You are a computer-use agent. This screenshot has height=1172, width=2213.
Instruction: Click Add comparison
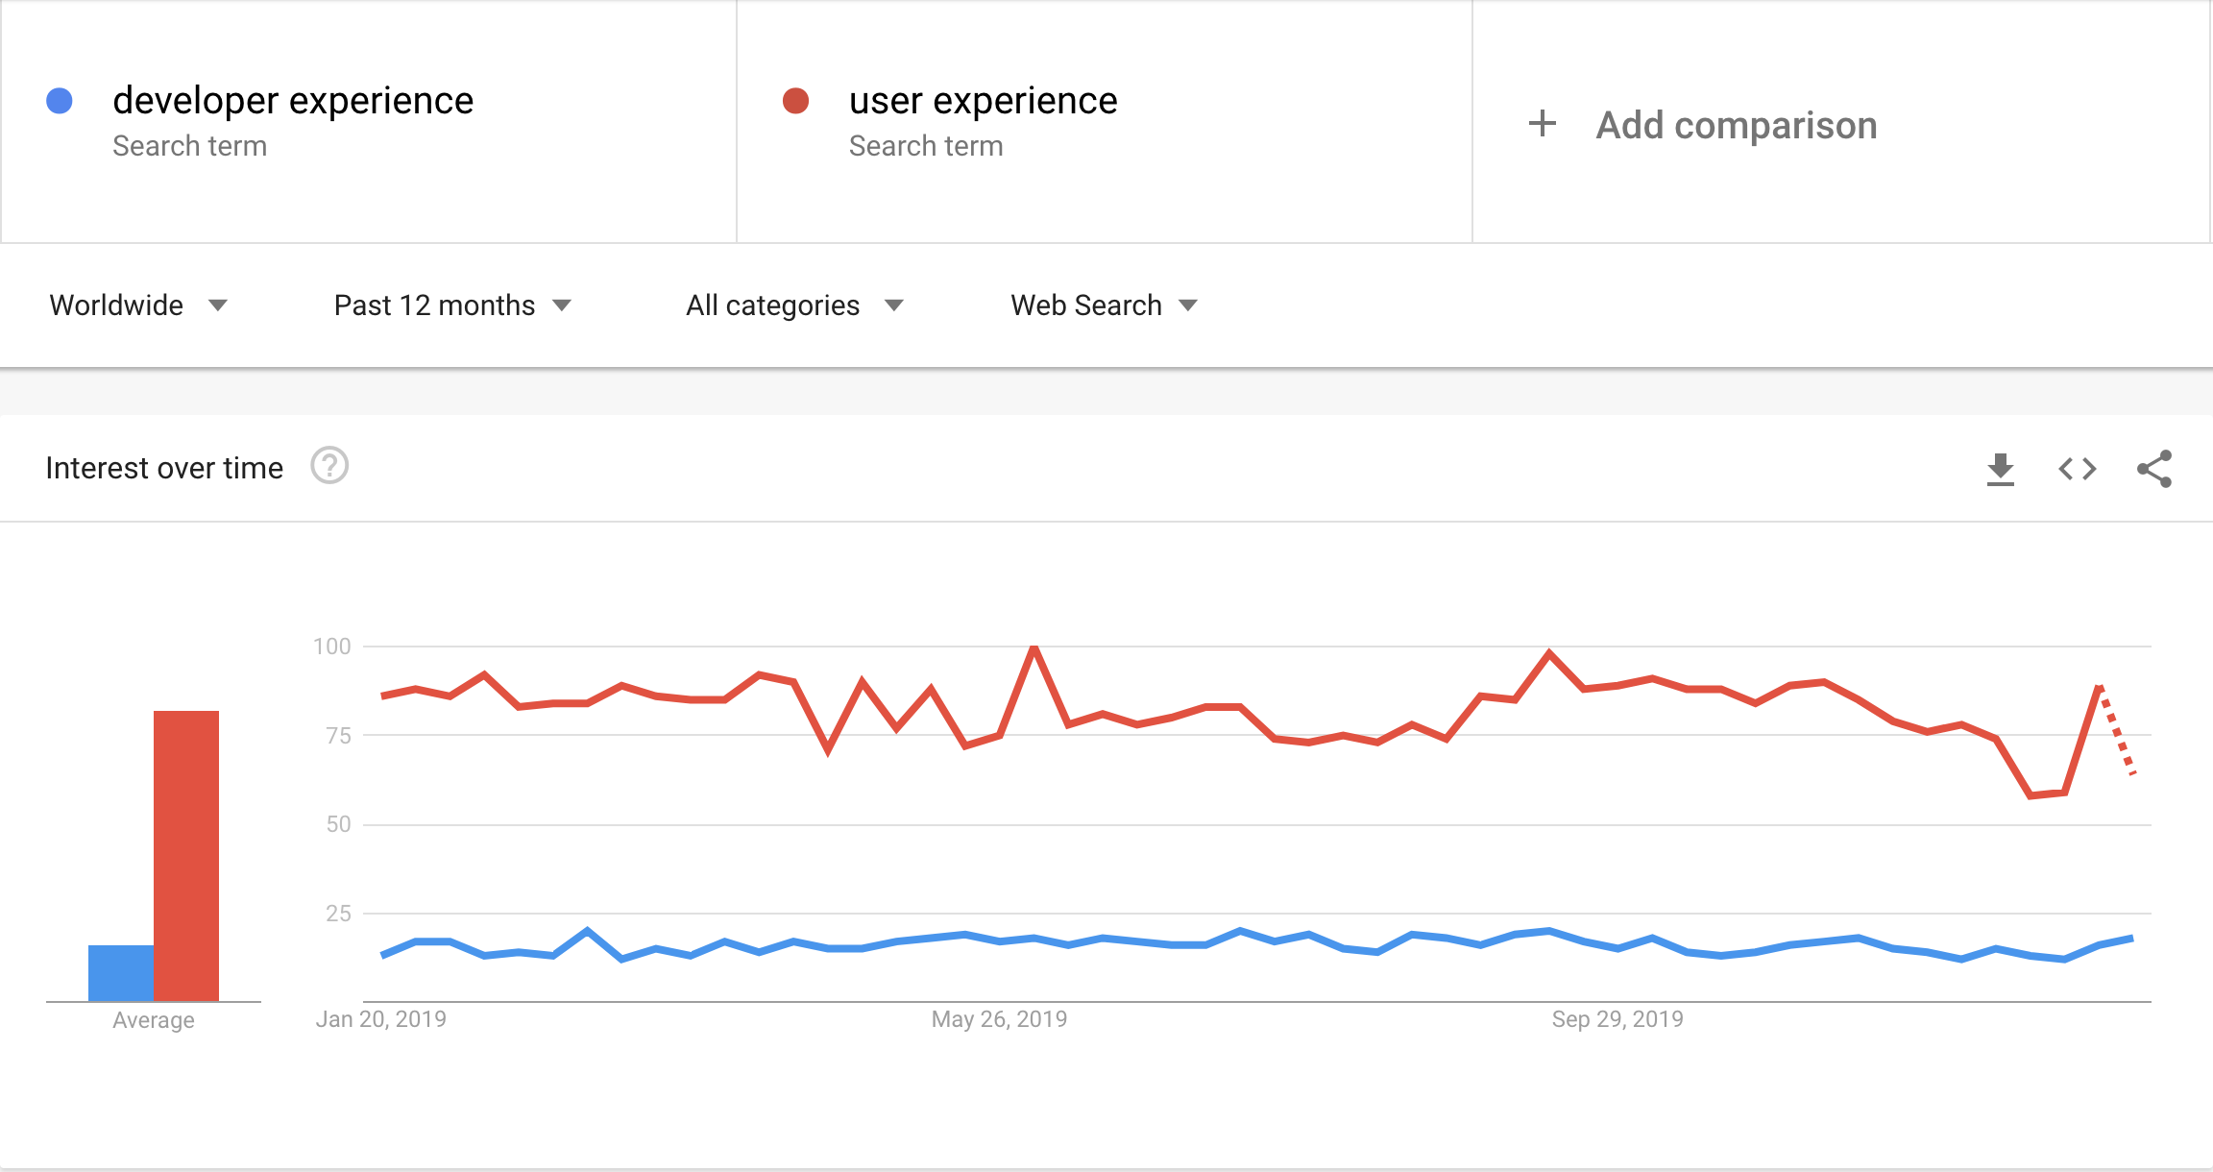click(x=1737, y=125)
